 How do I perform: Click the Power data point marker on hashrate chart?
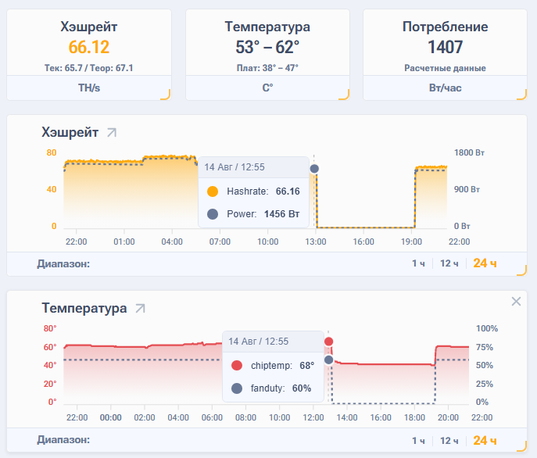tap(314, 169)
